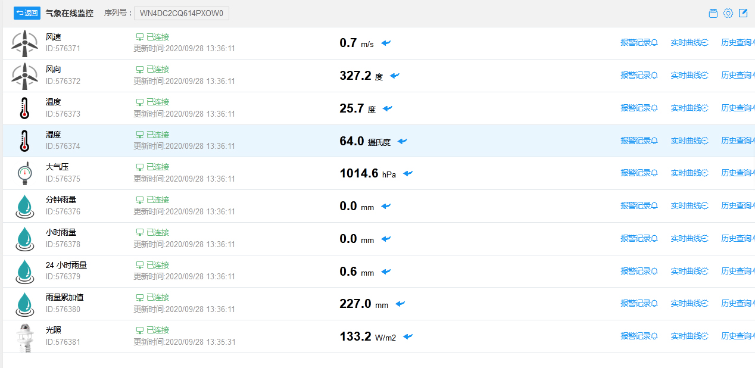Open 报警记录 for the 风速 row

pyautogui.click(x=639, y=43)
